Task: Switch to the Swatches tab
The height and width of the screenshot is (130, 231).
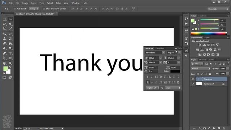Action: click(202, 16)
